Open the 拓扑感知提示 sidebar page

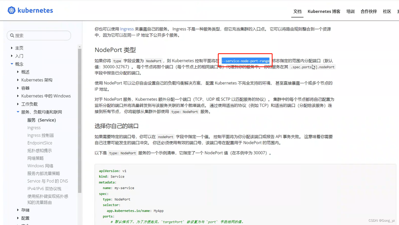[x=39, y=150]
